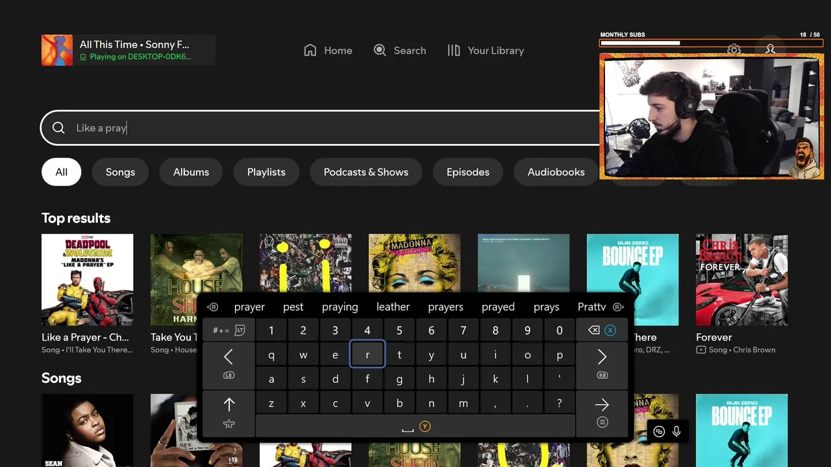831x467 pixels.
Task: Tap the question mark key
Action: click(x=559, y=403)
